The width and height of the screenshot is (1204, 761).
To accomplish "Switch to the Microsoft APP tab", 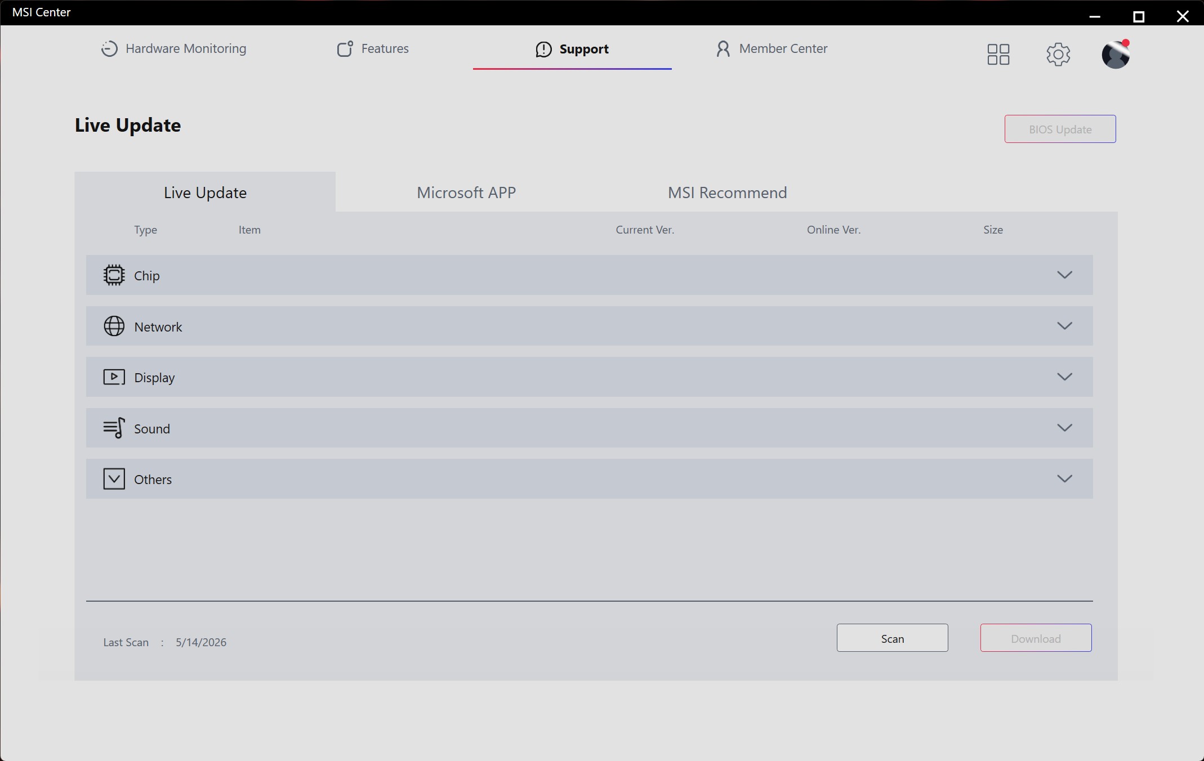I will click(466, 193).
